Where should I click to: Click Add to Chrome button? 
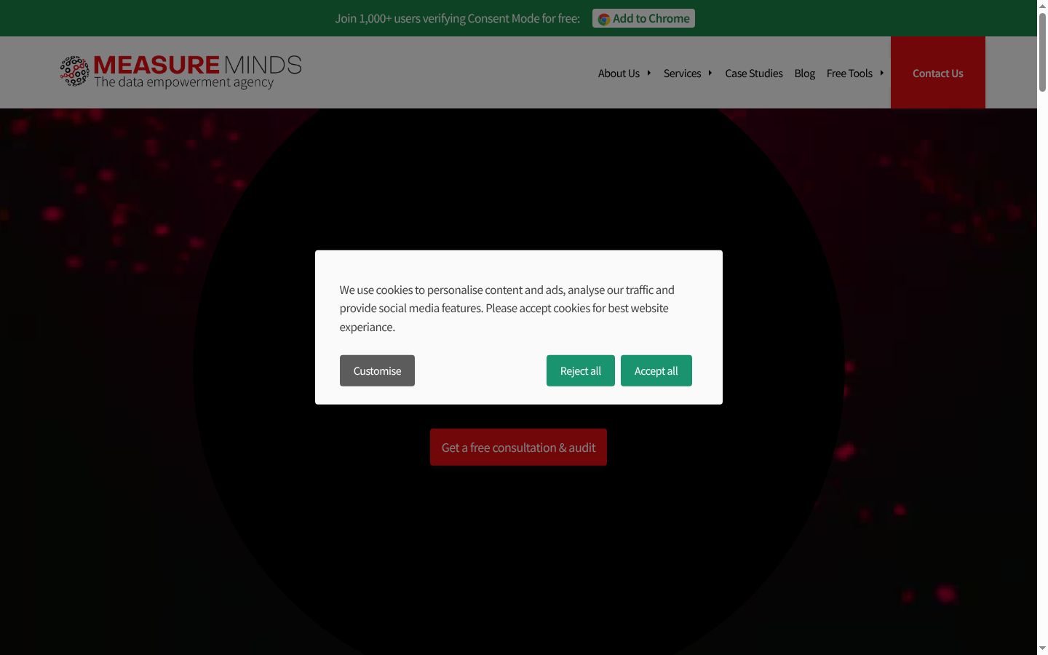pyautogui.click(x=643, y=18)
